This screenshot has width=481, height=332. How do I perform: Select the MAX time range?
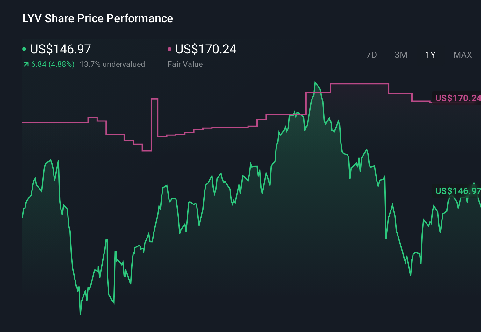pyautogui.click(x=462, y=55)
